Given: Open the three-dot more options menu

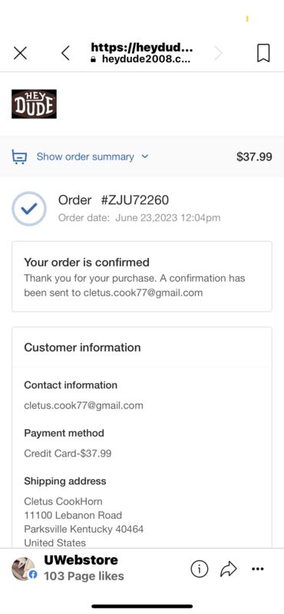Looking at the screenshot, I should (x=257, y=569).
